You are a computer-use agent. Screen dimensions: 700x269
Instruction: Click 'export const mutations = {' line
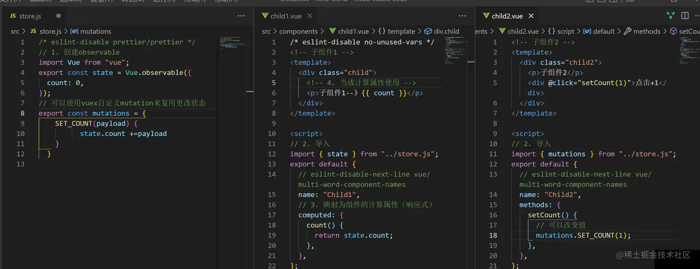92,113
